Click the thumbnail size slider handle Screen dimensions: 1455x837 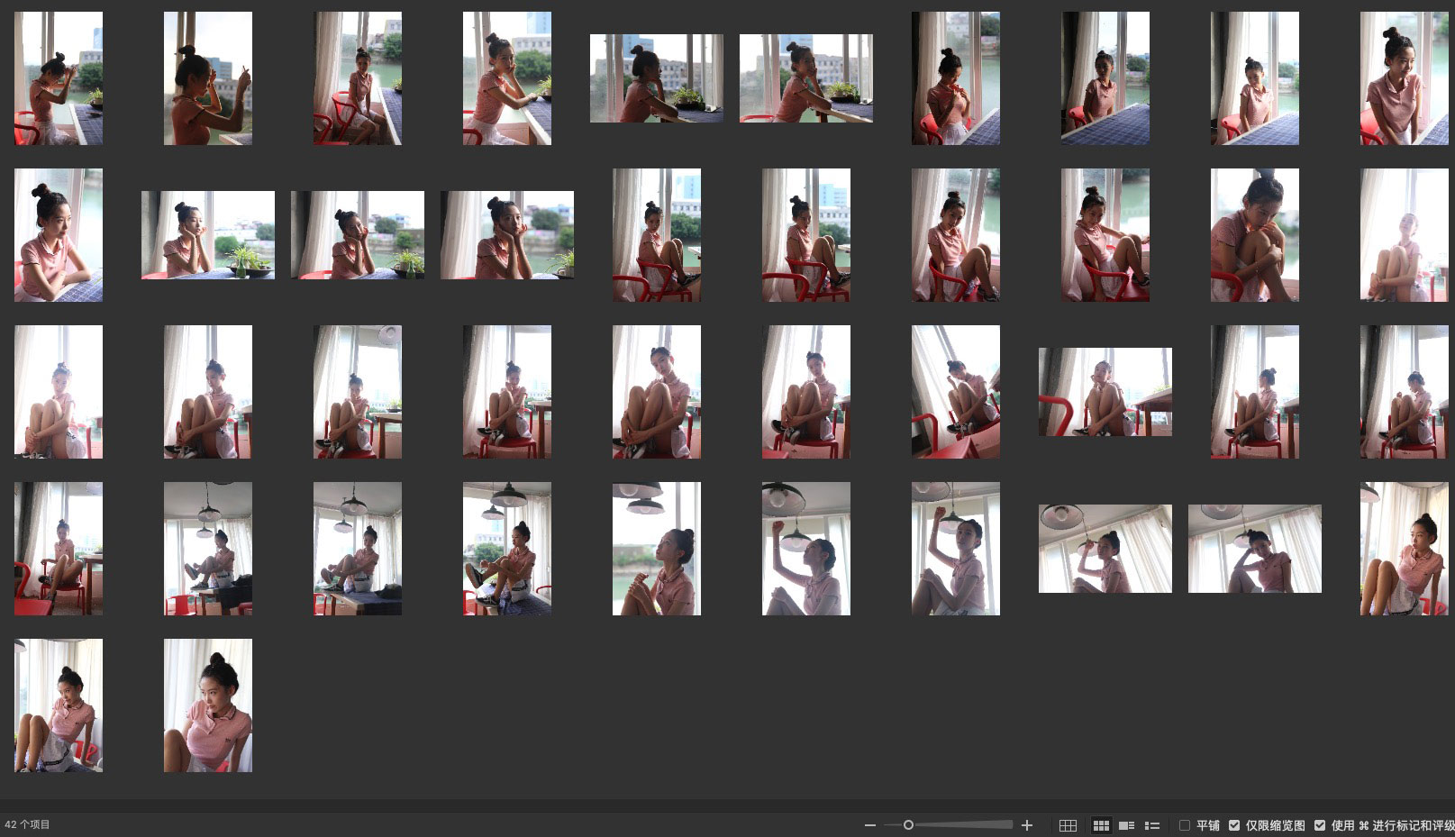tap(908, 825)
